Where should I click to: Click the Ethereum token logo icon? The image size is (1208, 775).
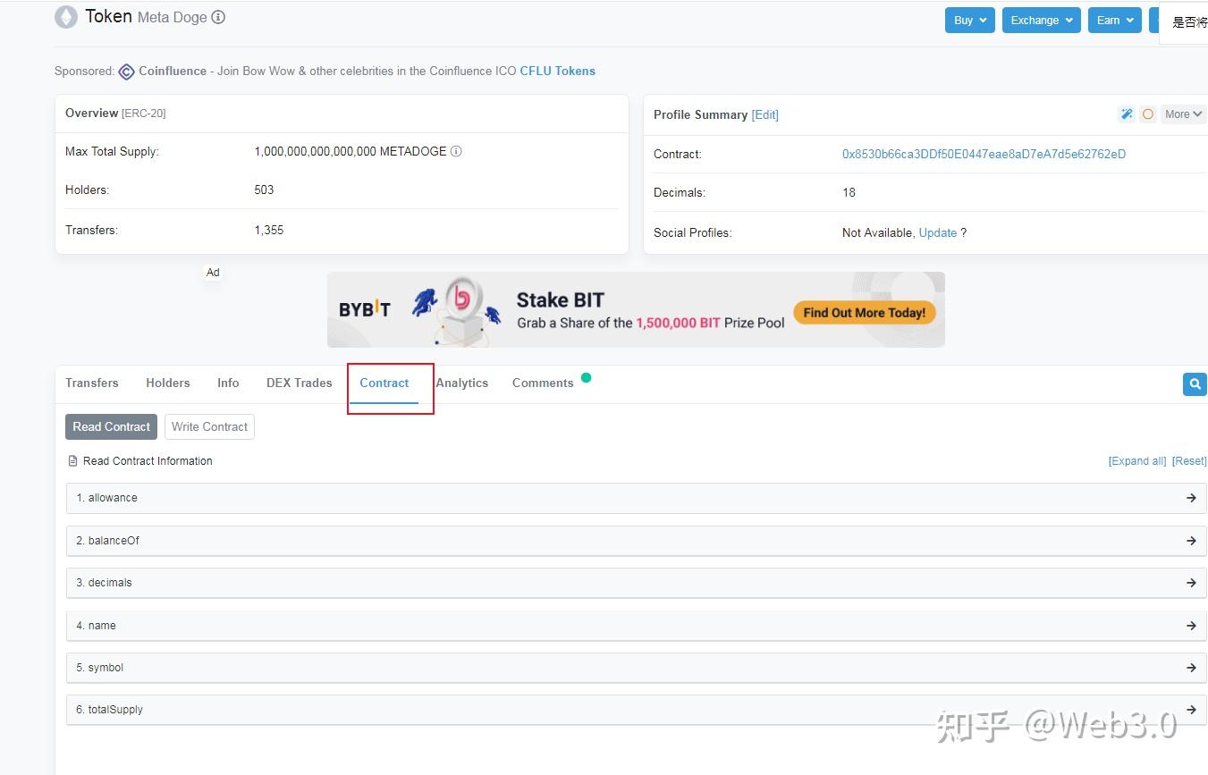coord(66,17)
